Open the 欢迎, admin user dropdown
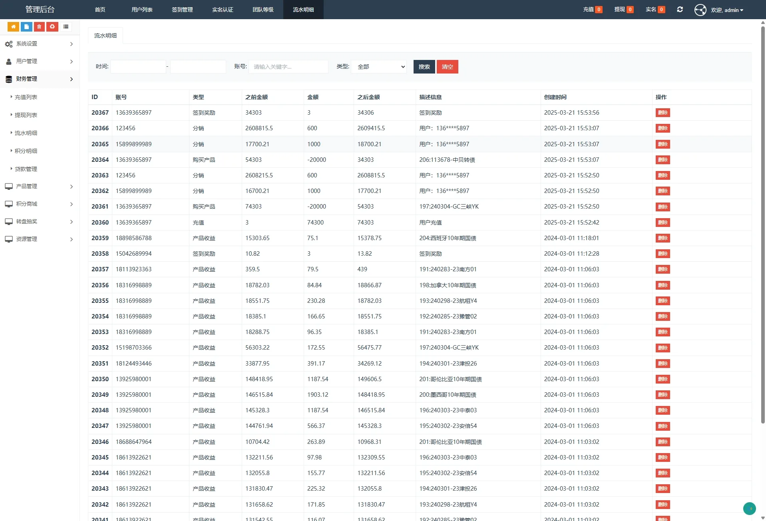 [727, 10]
